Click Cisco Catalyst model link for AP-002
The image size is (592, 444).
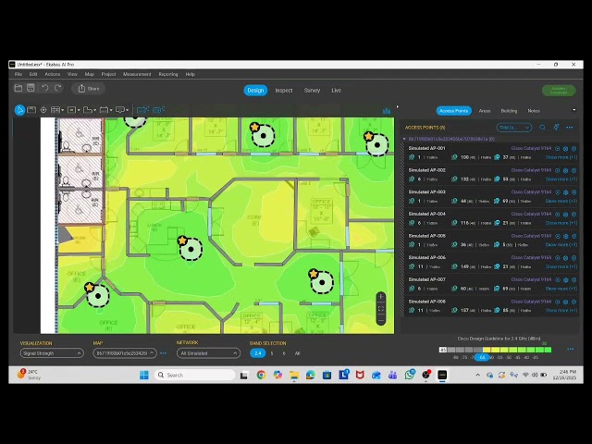click(x=531, y=170)
